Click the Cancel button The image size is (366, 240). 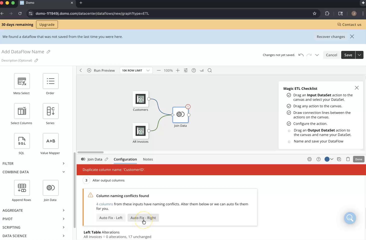(x=332, y=55)
